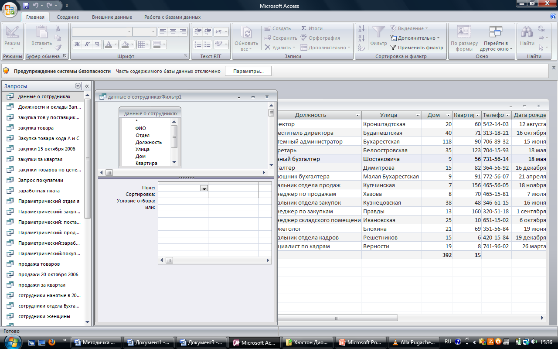Open Microsoft PowerPoint taskbar item
Screen dimensions: 558x349
tap(361, 342)
